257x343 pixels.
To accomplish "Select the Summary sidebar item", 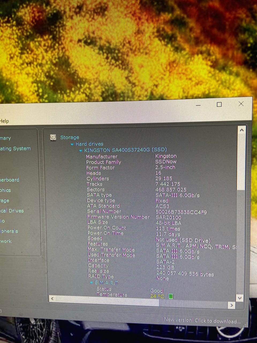I will [x=5, y=138].
